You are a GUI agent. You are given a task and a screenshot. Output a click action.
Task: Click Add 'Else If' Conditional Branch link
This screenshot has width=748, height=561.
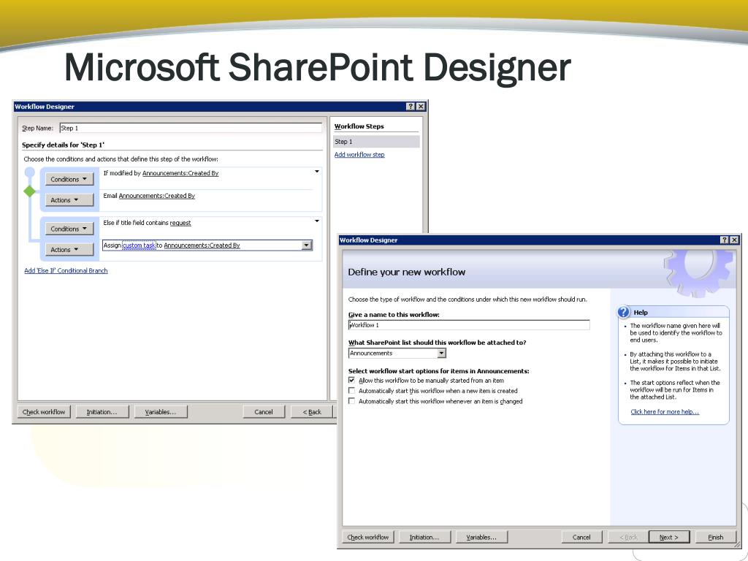pyautogui.click(x=66, y=270)
